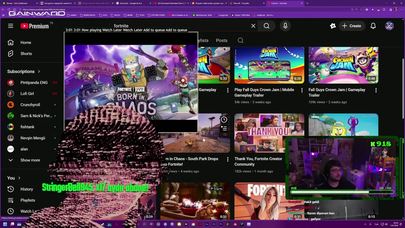This screenshot has height=228, width=405.
Task: Expand the Subscriptions section header
Action: pos(24,72)
